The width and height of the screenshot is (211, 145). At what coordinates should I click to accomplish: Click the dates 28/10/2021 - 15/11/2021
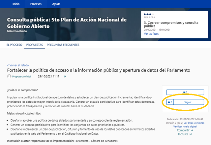(x=157, y=30)
